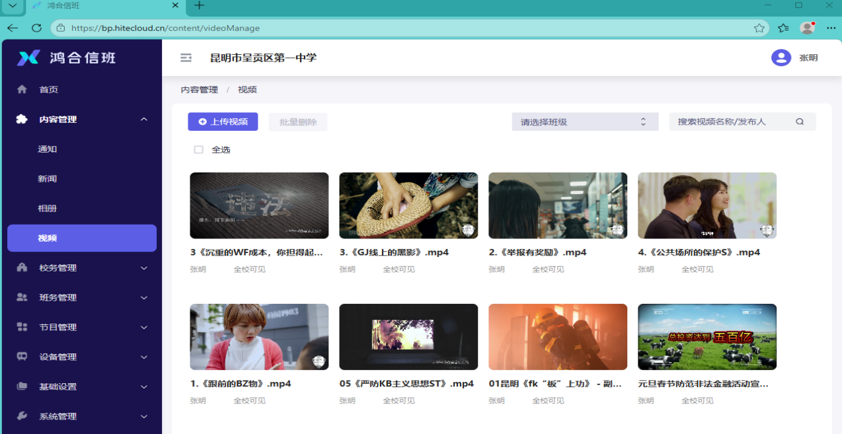This screenshot has width=842, height=434.
Task: Click the 上传视频 upload button
Action: click(x=223, y=121)
